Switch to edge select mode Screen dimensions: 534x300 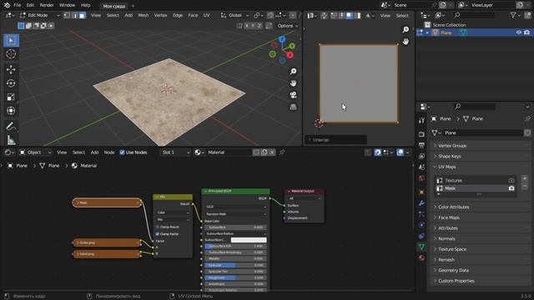click(x=75, y=15)
